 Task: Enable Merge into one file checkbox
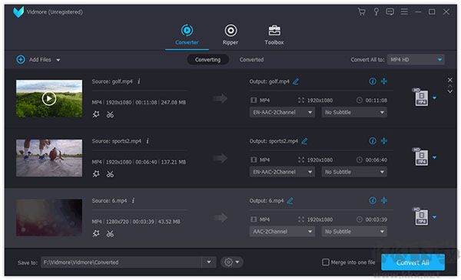(x=326, y=262)
